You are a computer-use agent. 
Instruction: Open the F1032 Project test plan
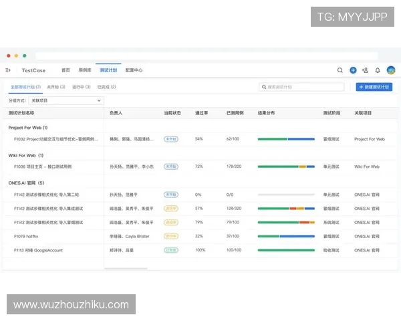pos(56,139)
